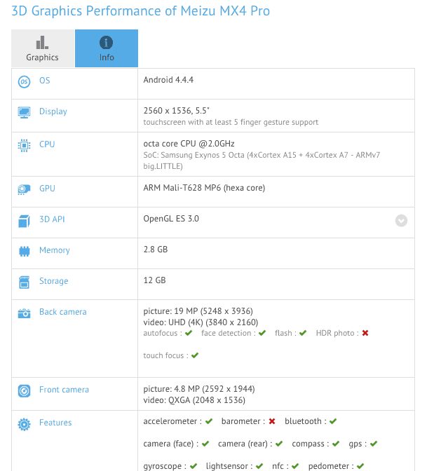Click the Front camera icon
Image resolution: width=448 pixels, height=471 pixels.
tap(25, 390)
